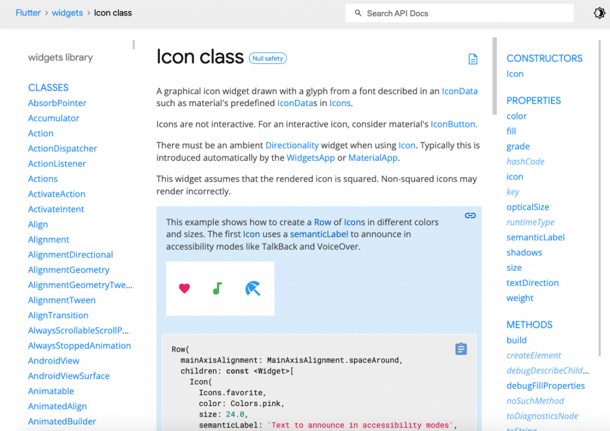Open the weight property
Image resolution: width=610 pixels, height=431 pixels.
coord(519,298)
